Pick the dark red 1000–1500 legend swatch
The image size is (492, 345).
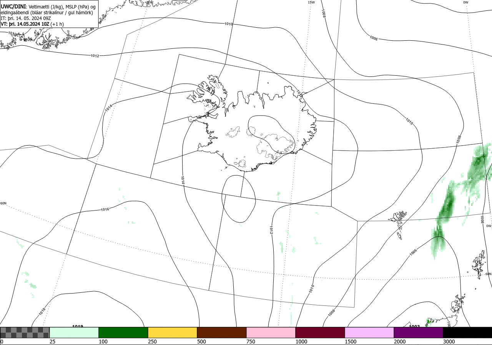click(320, 332)
